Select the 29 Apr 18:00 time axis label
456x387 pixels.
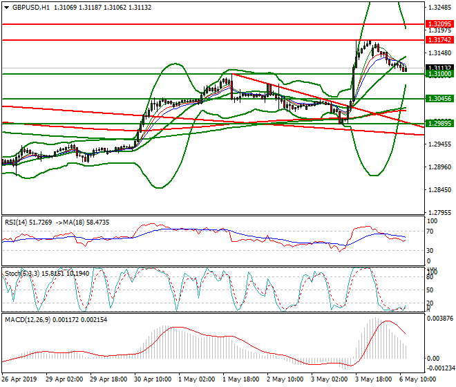pyautogui.click(x=108, y=379)
